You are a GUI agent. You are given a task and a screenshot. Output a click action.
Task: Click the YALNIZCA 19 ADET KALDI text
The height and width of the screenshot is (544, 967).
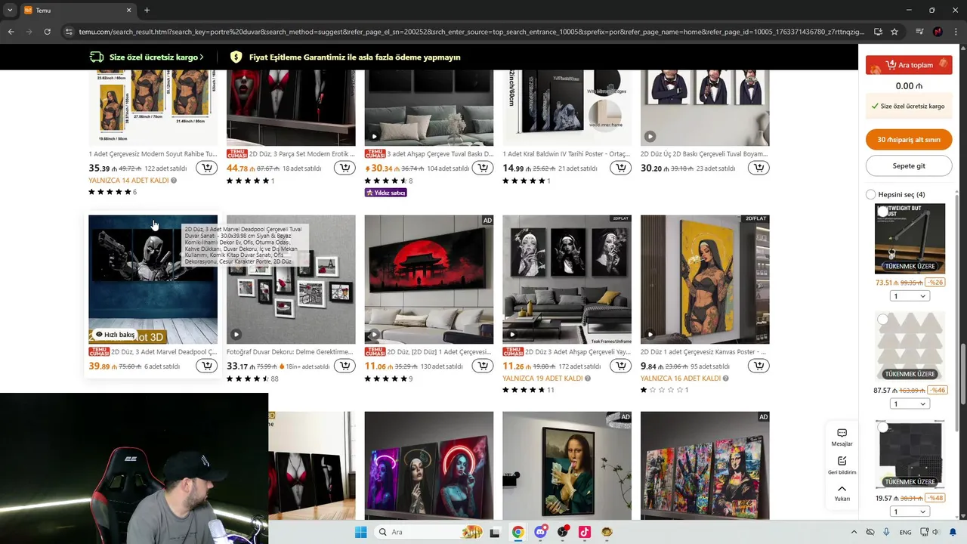542,378
